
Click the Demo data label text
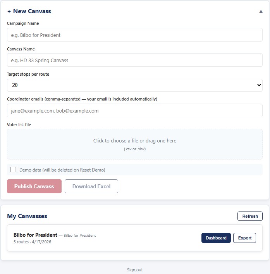point(62,170)
